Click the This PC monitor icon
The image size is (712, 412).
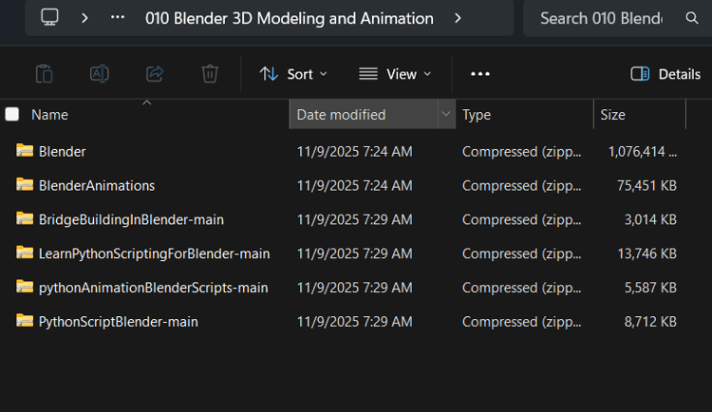49,18
